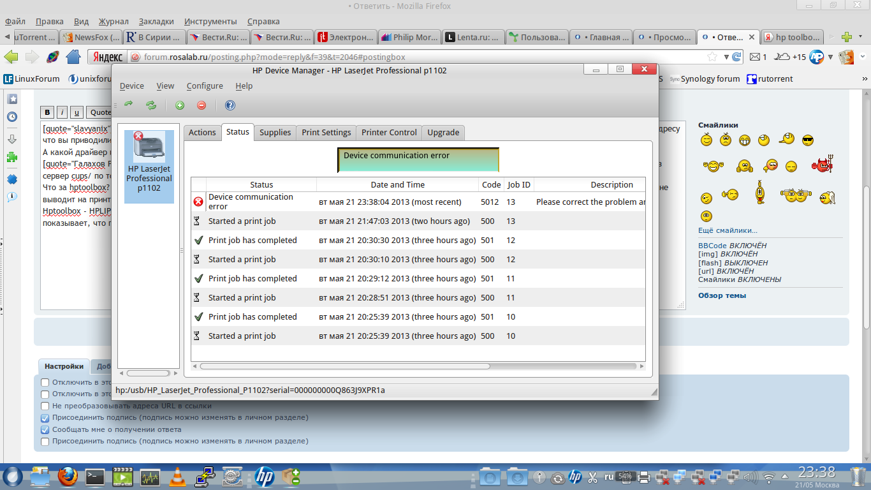Click the red minus remove device icon
The width and height of the screenshot is (871, 490).
point(201,105)
